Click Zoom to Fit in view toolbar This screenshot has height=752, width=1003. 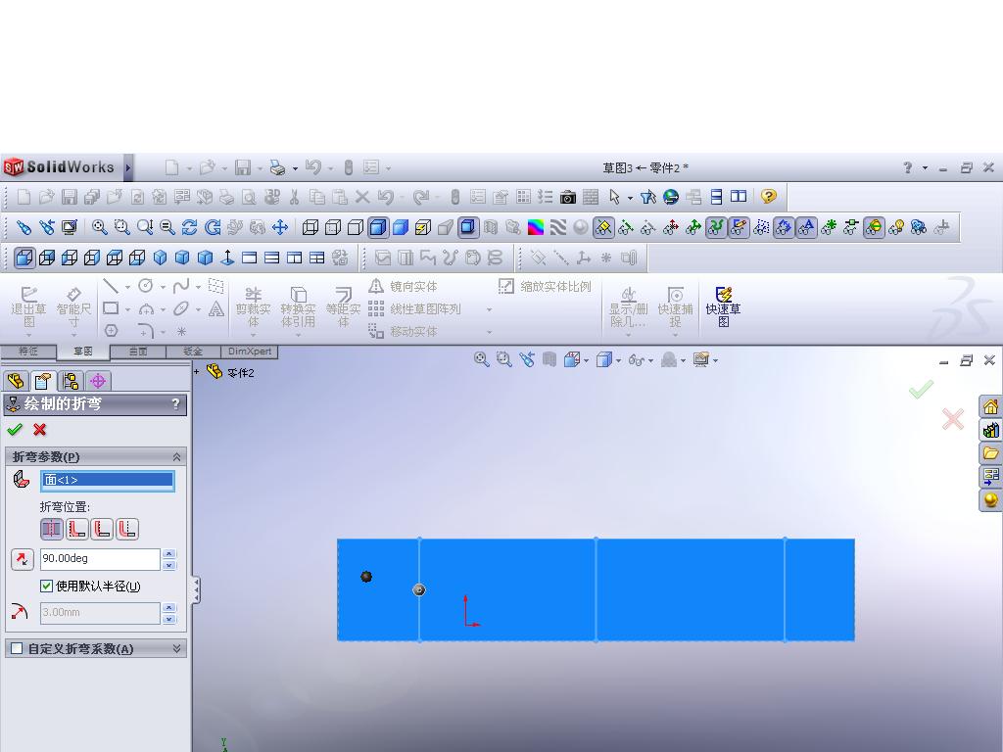(x=99, y=227)
